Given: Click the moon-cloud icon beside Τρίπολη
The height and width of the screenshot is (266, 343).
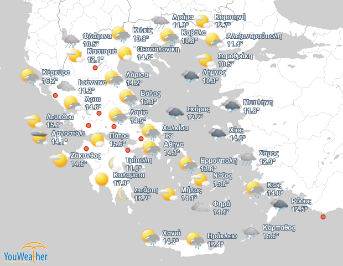Looking at the screenshot, I should 115,164.
